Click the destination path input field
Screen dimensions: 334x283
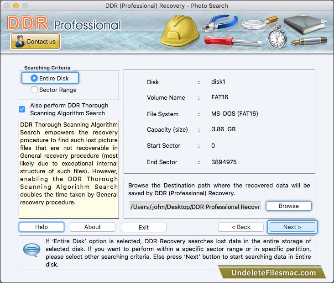[194, 206]
